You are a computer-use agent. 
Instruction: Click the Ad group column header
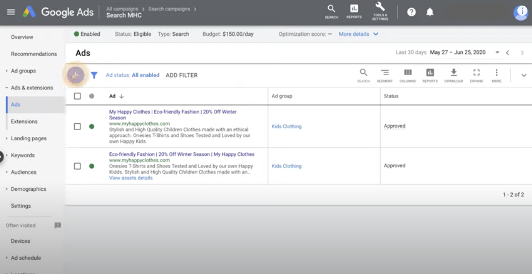[x=282, y=96]
